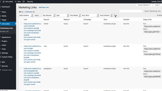
Task: Open the Any Name filter dropdown
Action: pyautogui.click(x=75, y=15)
